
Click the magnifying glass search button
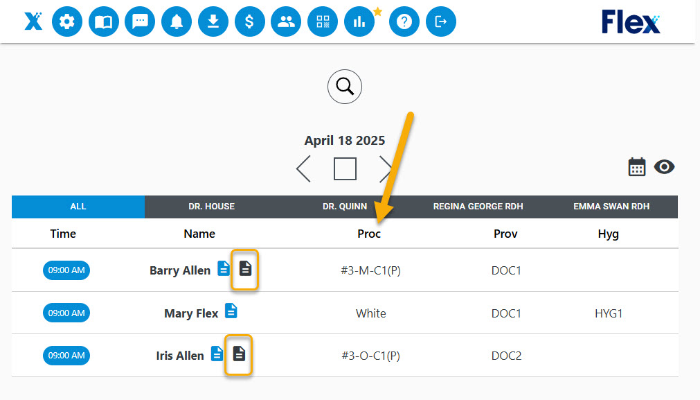coord(345,87)
